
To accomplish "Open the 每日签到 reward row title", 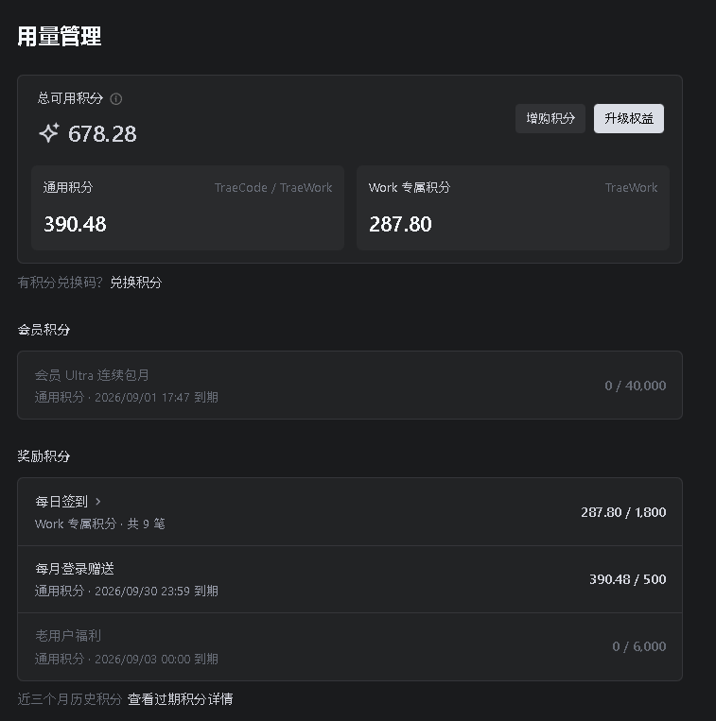I will point(61,501).
